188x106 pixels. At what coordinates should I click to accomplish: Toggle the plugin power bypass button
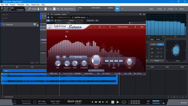point(48,21)
